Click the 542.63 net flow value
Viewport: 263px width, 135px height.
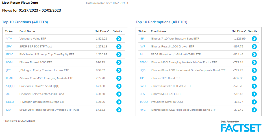(101, 110)
